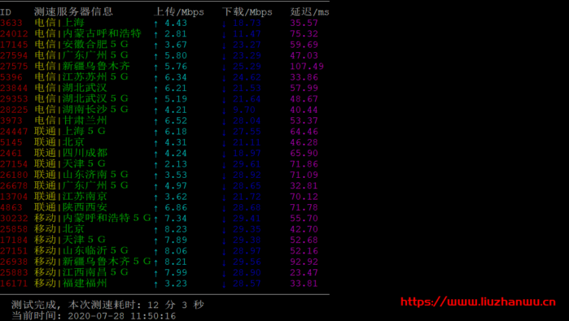
Task: Click server ID 16171
Action: (14, 284)
